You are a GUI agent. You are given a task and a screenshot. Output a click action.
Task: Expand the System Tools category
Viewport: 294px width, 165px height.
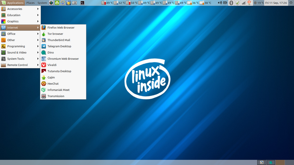pyautogui.click(x=20, y=59)
